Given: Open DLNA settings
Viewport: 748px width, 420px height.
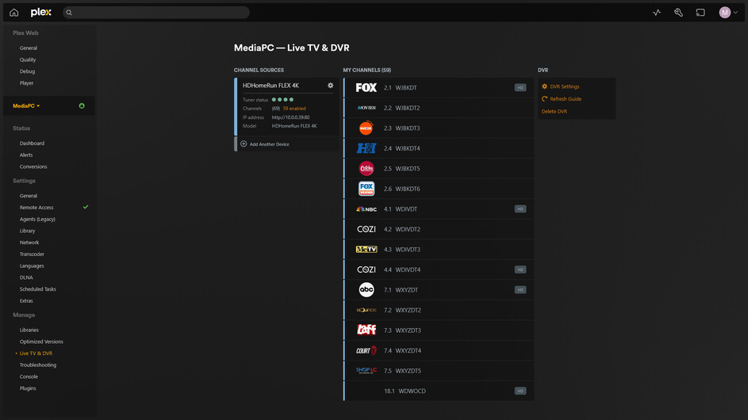Looking at the screenshot, I should (x=26, y=277).
